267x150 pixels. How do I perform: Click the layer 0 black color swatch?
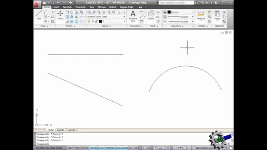click(x=101, y=21)
